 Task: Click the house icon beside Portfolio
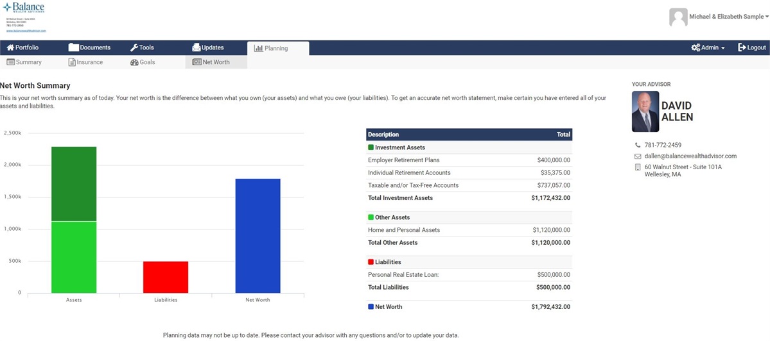click(10, 47)
